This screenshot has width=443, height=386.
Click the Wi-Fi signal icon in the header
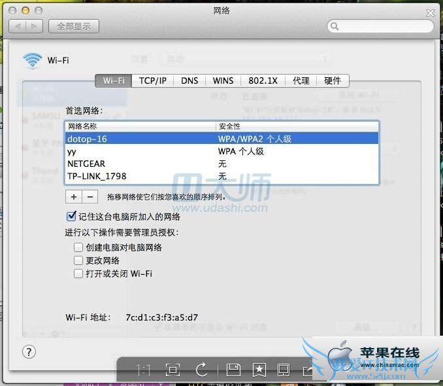[x=33, y=60]
